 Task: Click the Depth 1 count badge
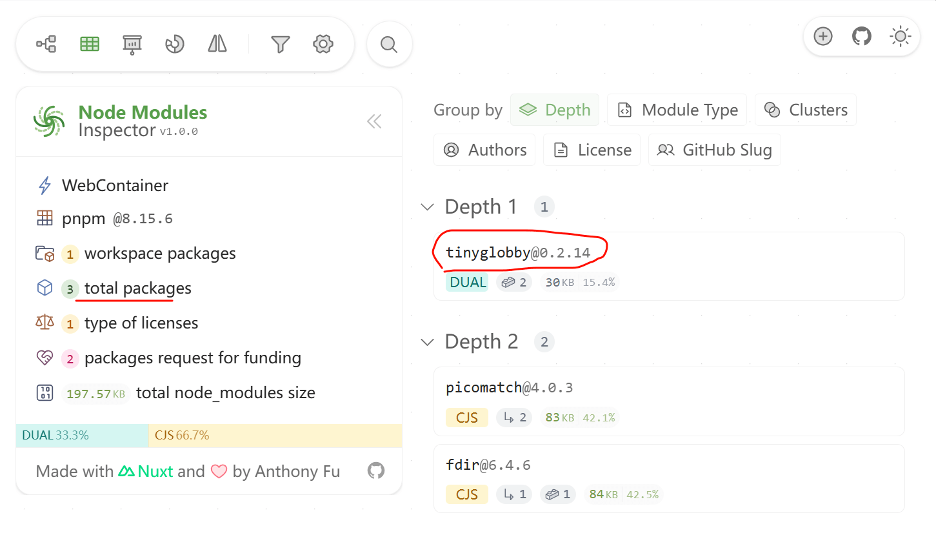coord(544,207)
